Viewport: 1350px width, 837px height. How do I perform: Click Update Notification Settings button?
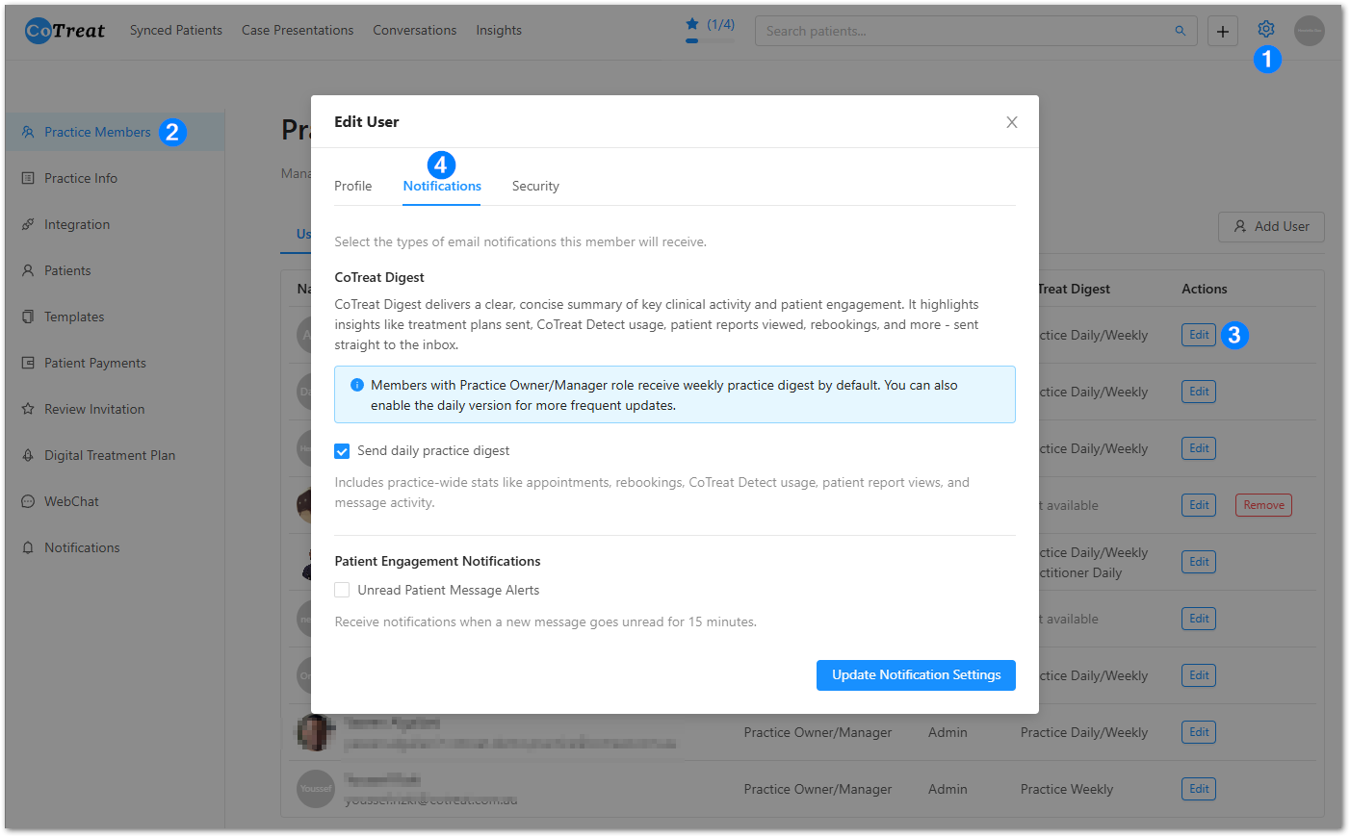(x=915, y=674)
